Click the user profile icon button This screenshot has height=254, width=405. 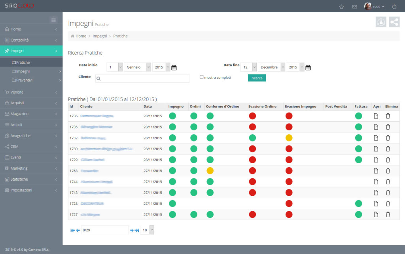pyautogui.click(x=381, y=22)
